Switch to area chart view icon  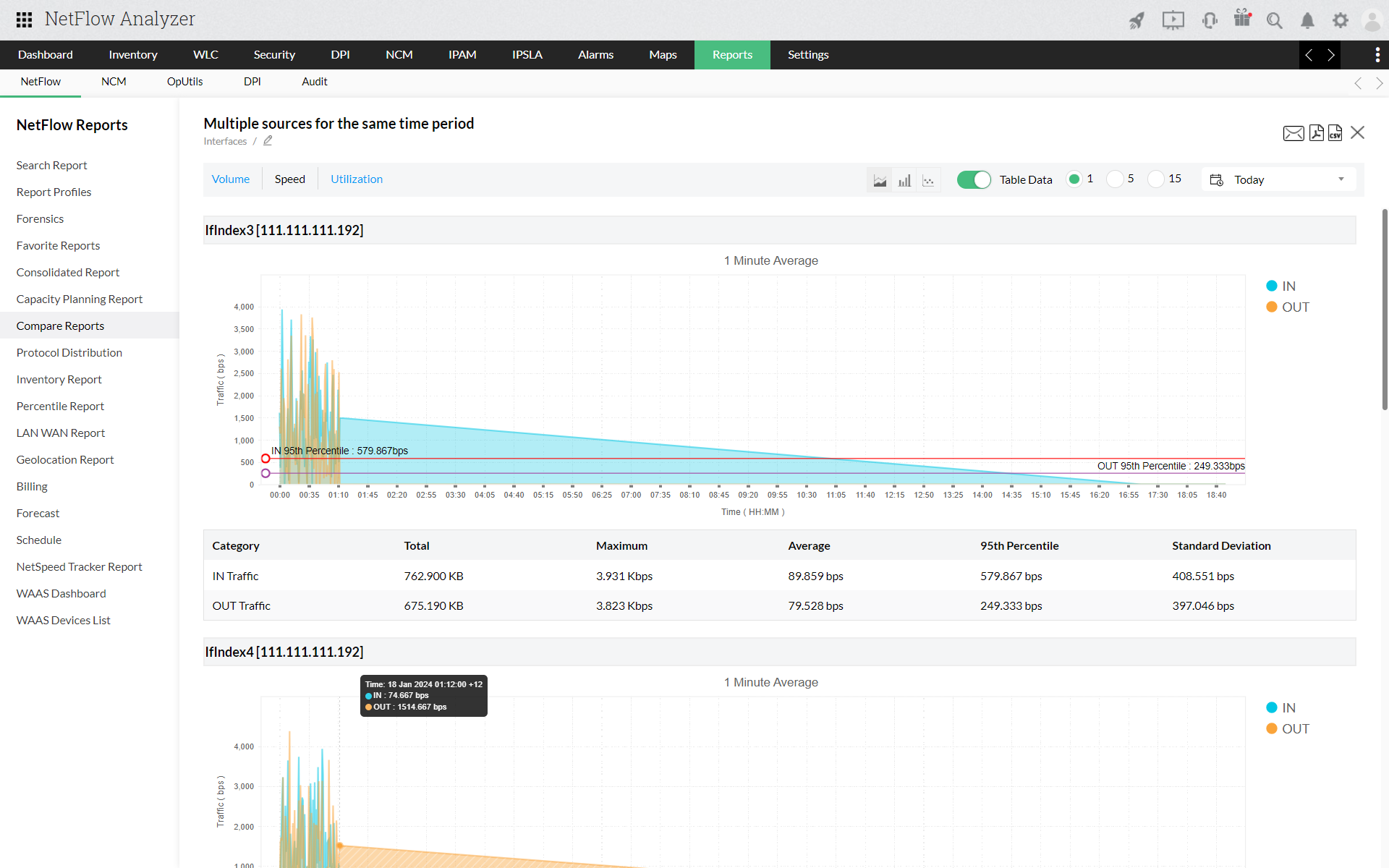tap(880, 180)
